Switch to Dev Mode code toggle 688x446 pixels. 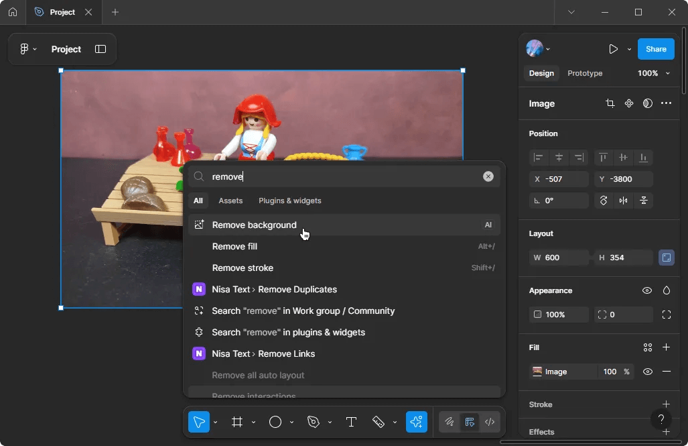[490, 422]
